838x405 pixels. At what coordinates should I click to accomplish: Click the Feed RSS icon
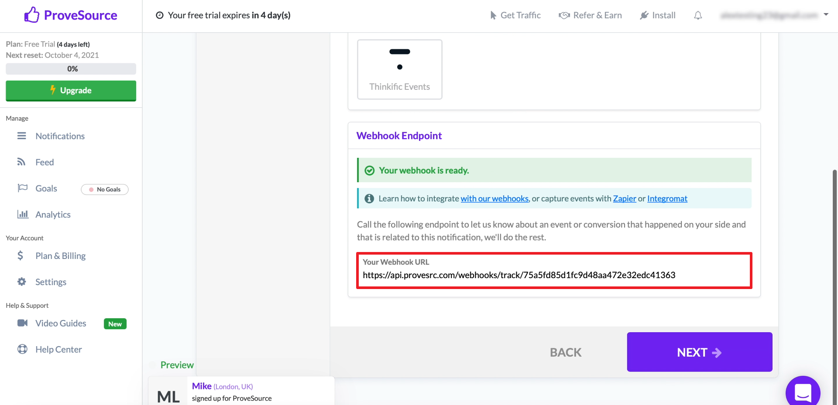pyautogui.click(x=21, y=162)
